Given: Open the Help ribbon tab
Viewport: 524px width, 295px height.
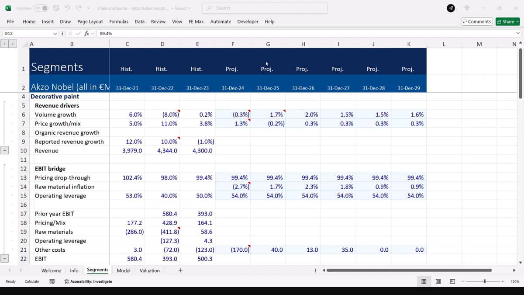Looking at the screenshot, I should [270, 21].
